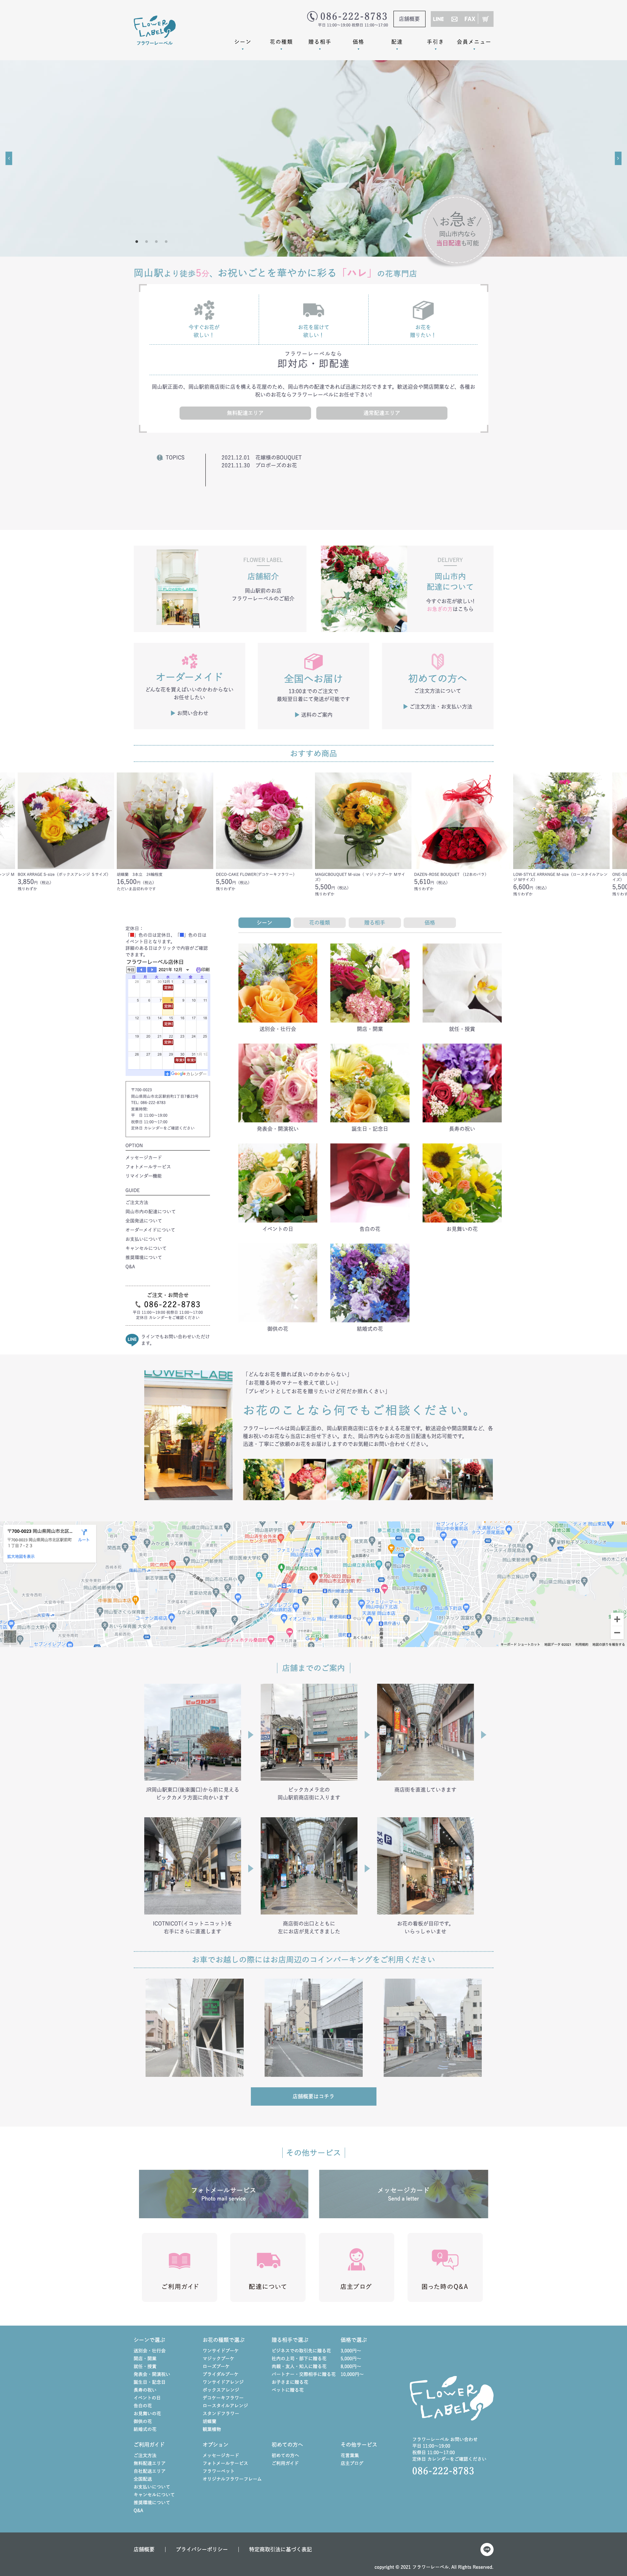Expand the 会員メニュー dropdown in header
This screenshot has width=627, height=2576.
pos(474,42)
